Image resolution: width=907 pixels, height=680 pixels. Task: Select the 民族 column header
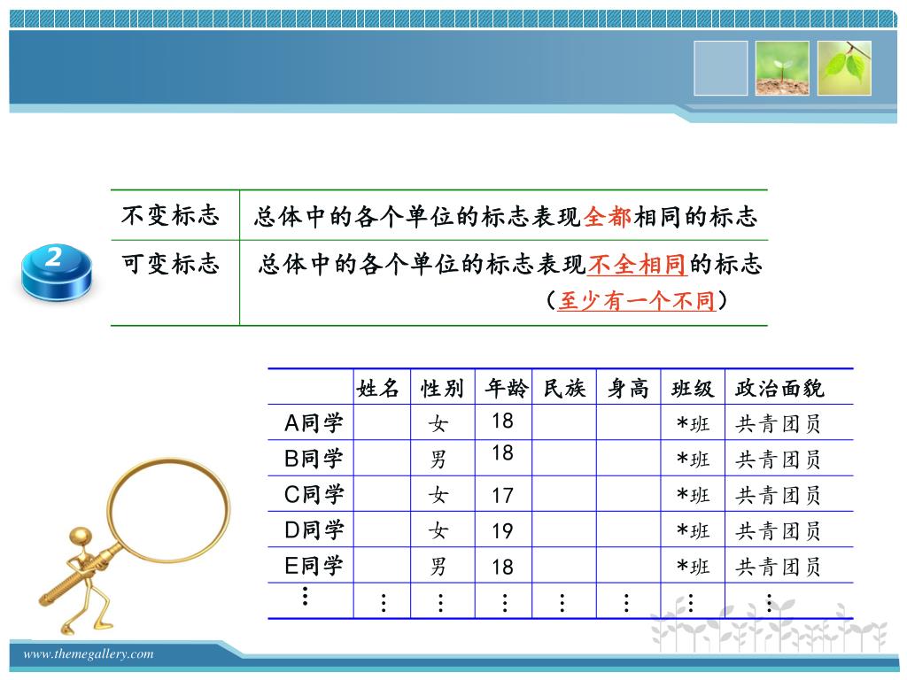click(x=564, y=388)
